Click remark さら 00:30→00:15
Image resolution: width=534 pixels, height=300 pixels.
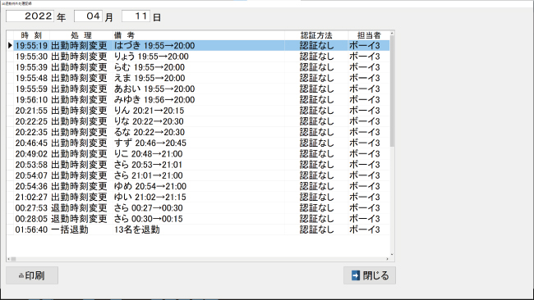pyautogui.click(x=148, y=219)
